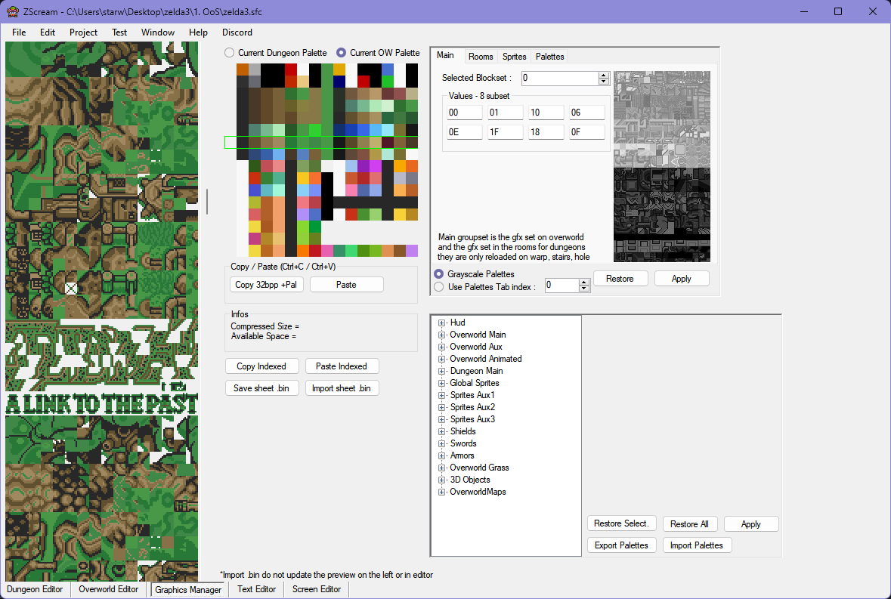Click the Paste Indexed button
Viewport: 891px width, 599px height.
point(342,366)
